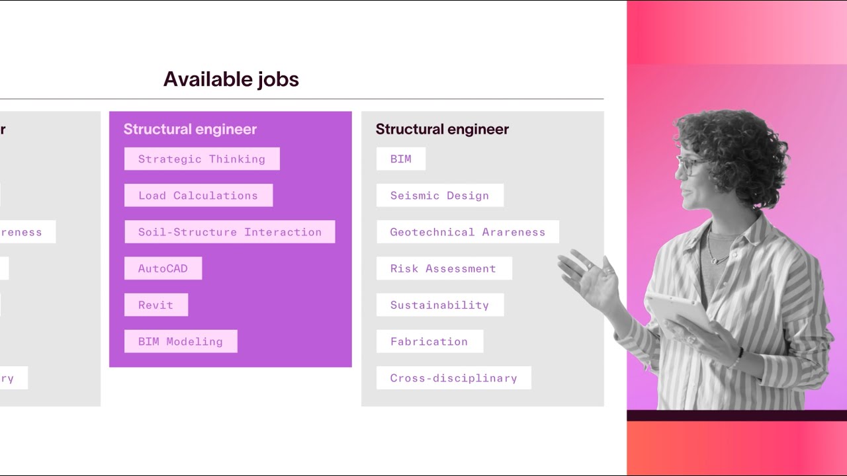Select the BIM Modeling tag
The image size is (847, 476).
point(181,341)
